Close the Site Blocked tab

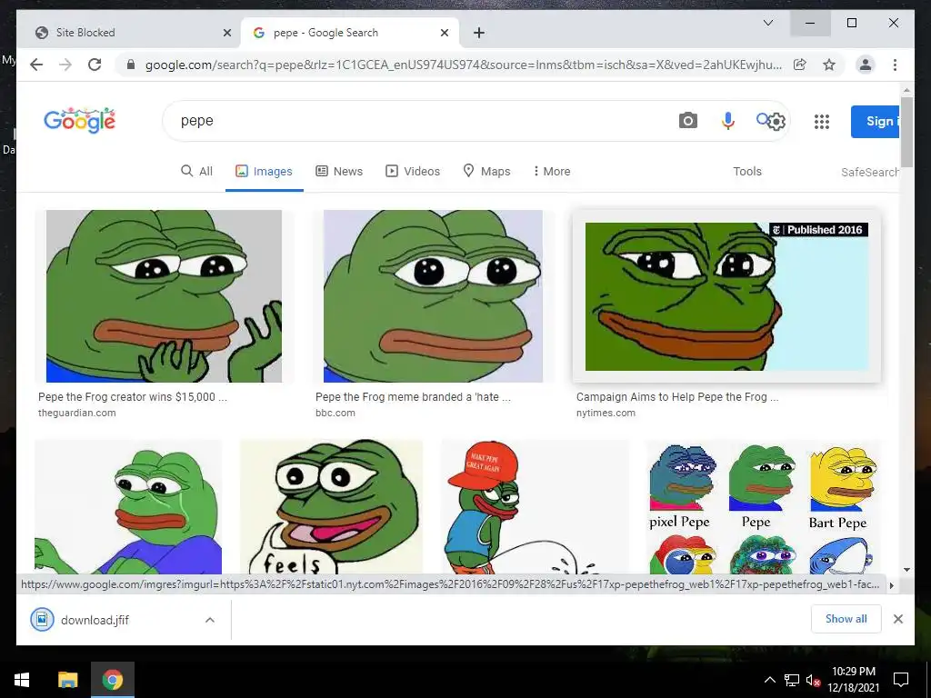226,33
